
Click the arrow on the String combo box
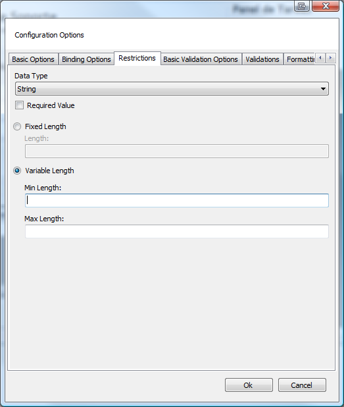(323, 89)
